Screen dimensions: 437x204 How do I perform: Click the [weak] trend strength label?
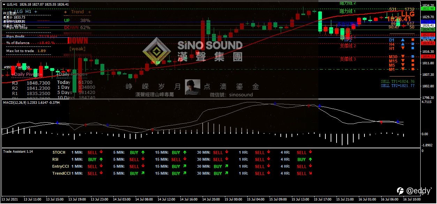pos(77,49)
